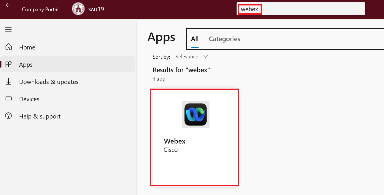Click the Downloads & updates arrow icon

pos(9,82)
